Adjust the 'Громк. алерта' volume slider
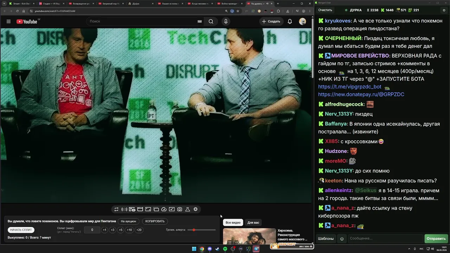 [202, 230]
